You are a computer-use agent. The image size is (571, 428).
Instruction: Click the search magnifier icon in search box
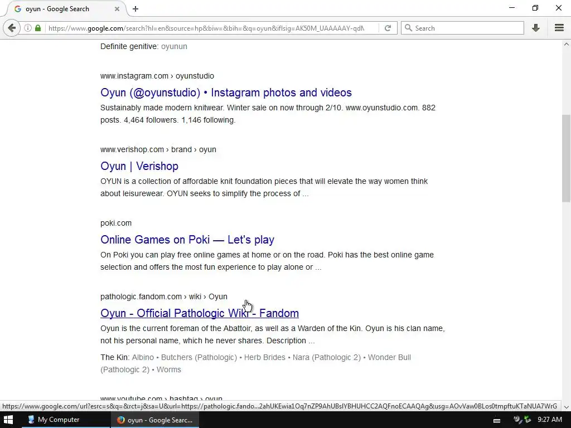[x=409, y=28]
